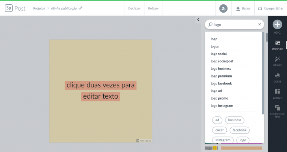Select the 'clique duas vezes para' text line

[x=101, y=85]
